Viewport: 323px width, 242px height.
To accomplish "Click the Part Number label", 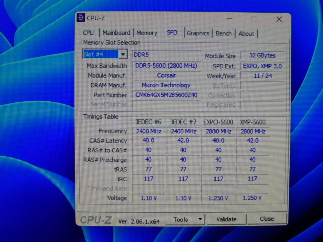I will (110, 95).
